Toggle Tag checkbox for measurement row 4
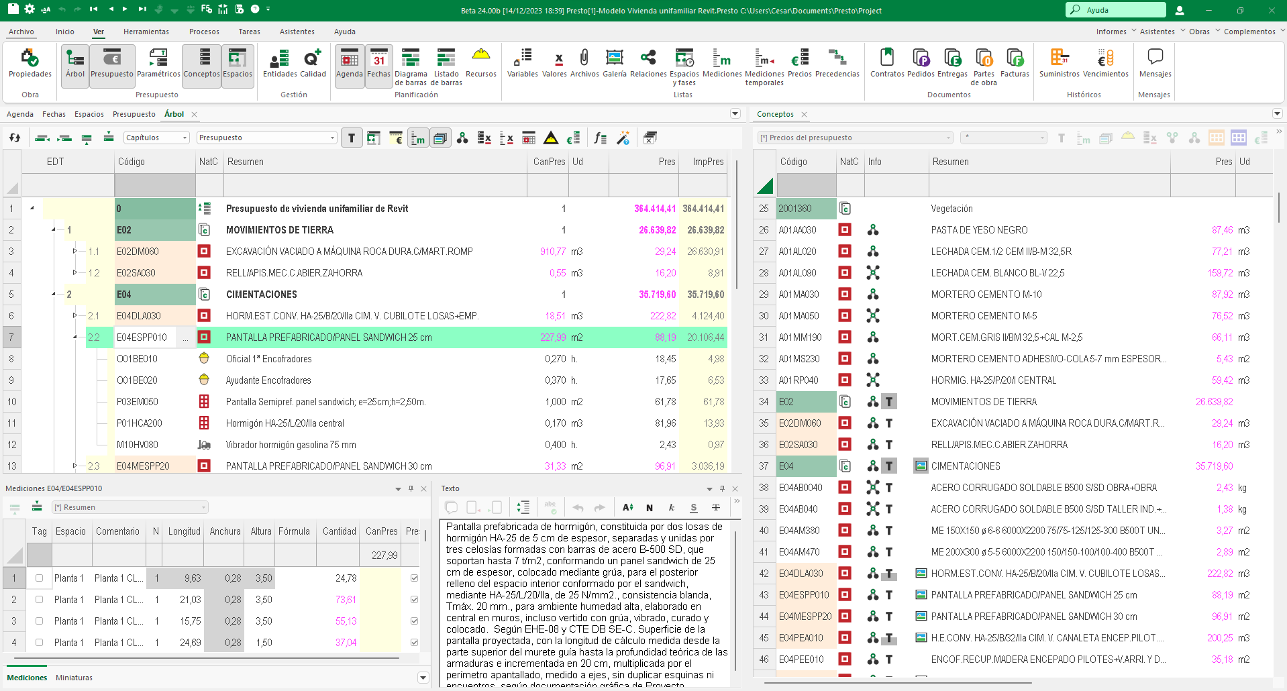The width and height of the screenshot is (1287, 691). [39, 643]
